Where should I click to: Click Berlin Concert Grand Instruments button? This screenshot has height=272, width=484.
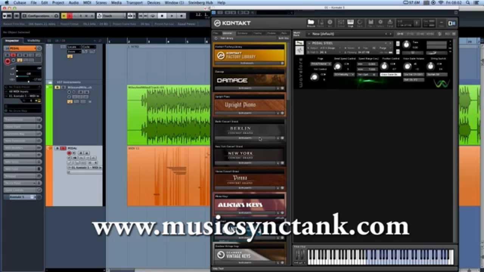[245, 138]
